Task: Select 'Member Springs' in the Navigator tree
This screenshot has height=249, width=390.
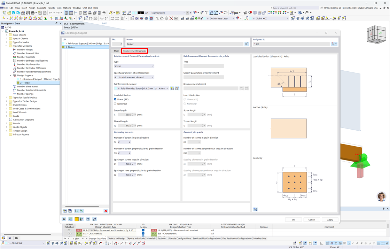Action: click(25, 94)
